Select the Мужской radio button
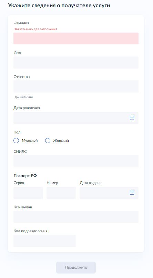 (x=16, y=141)
